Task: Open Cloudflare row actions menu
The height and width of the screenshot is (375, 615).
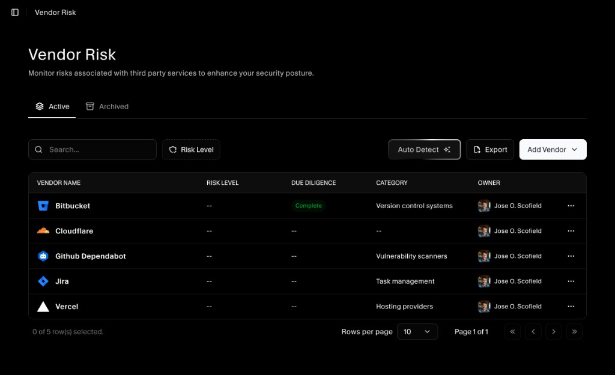Action: coord(571,231)
